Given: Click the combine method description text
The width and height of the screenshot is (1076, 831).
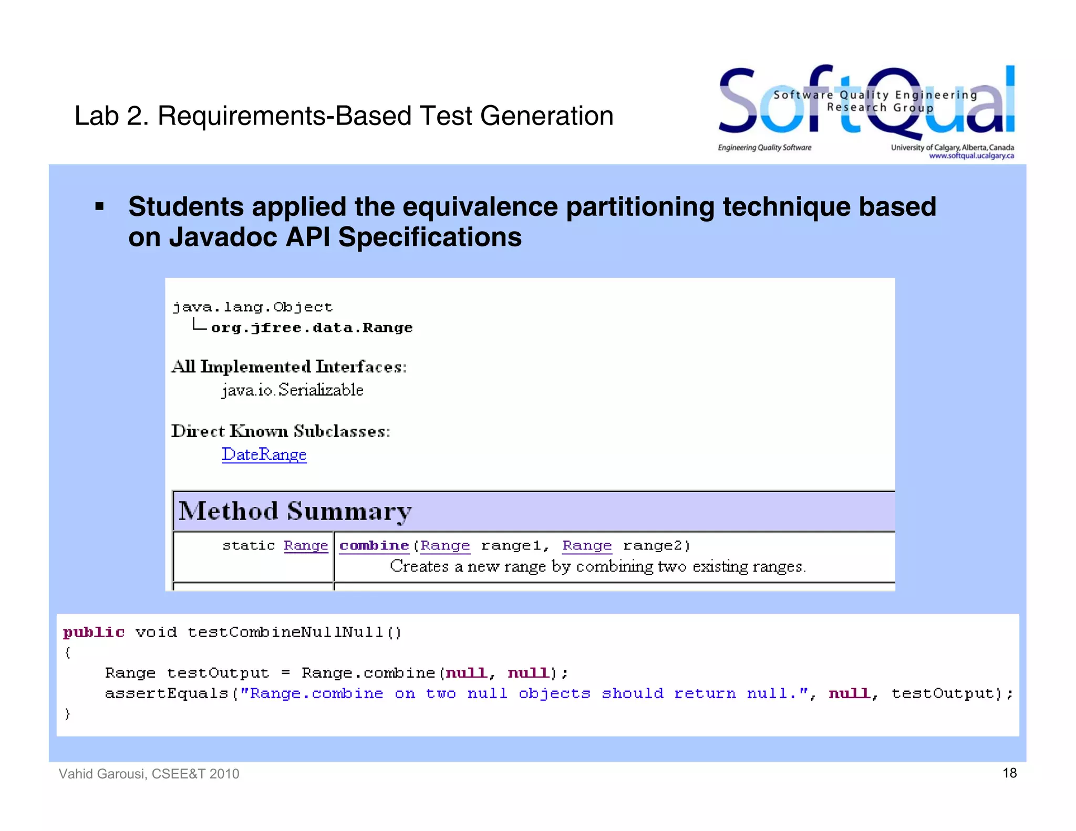Looking at the screenshot, I should [598, 566].
